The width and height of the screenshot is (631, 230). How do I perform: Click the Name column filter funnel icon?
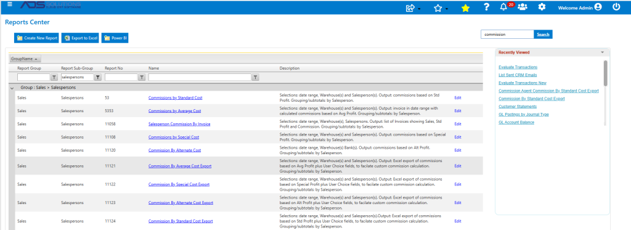click(x=255, y=77)
